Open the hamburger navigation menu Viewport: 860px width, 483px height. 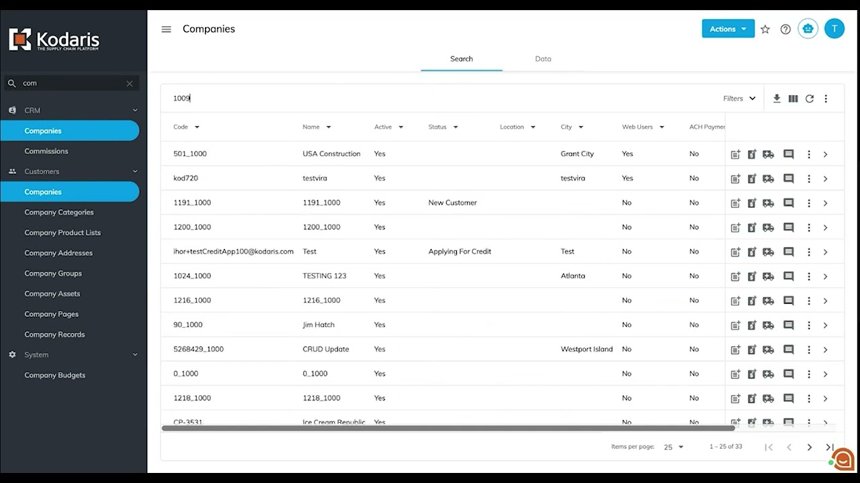tap(167, 30)
